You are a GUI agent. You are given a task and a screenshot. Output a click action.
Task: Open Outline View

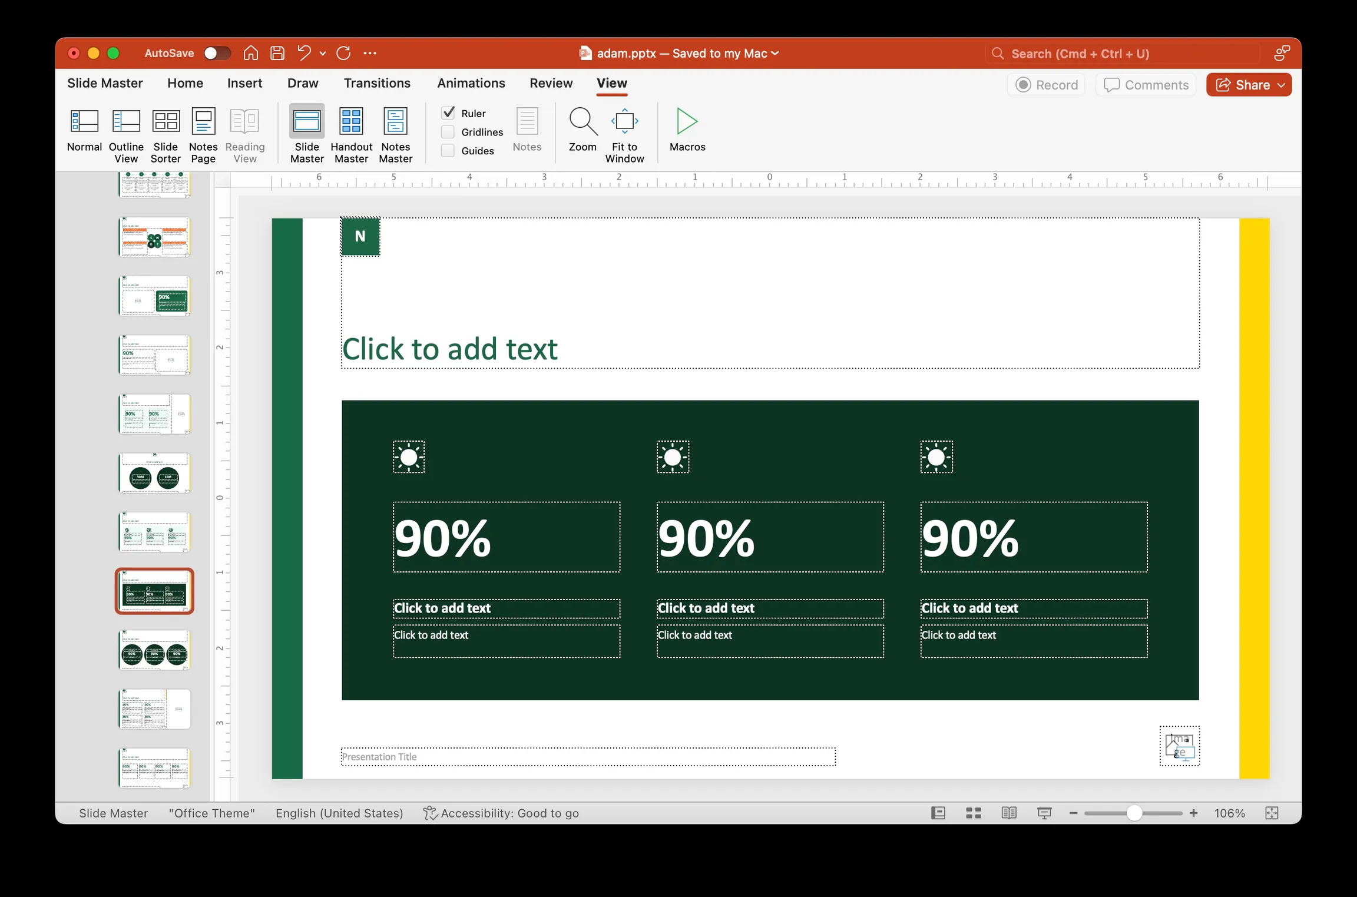pyautogui.click(x=126, y=135)
